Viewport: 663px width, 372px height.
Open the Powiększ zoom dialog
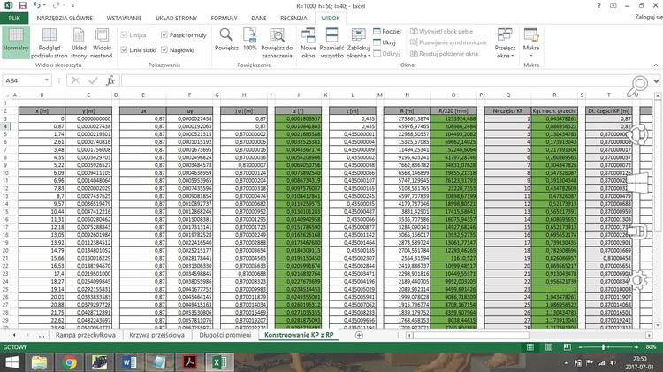[226, 40]
